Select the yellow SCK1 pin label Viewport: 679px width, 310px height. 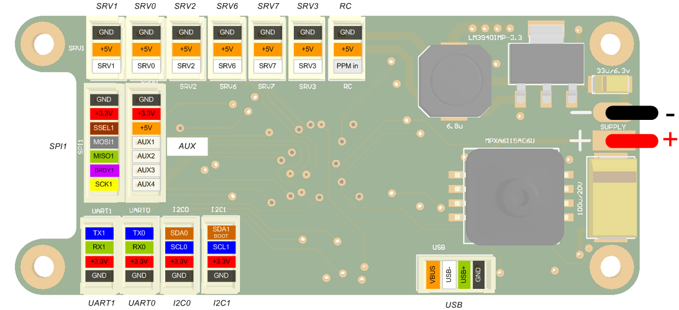coord(104,185)
